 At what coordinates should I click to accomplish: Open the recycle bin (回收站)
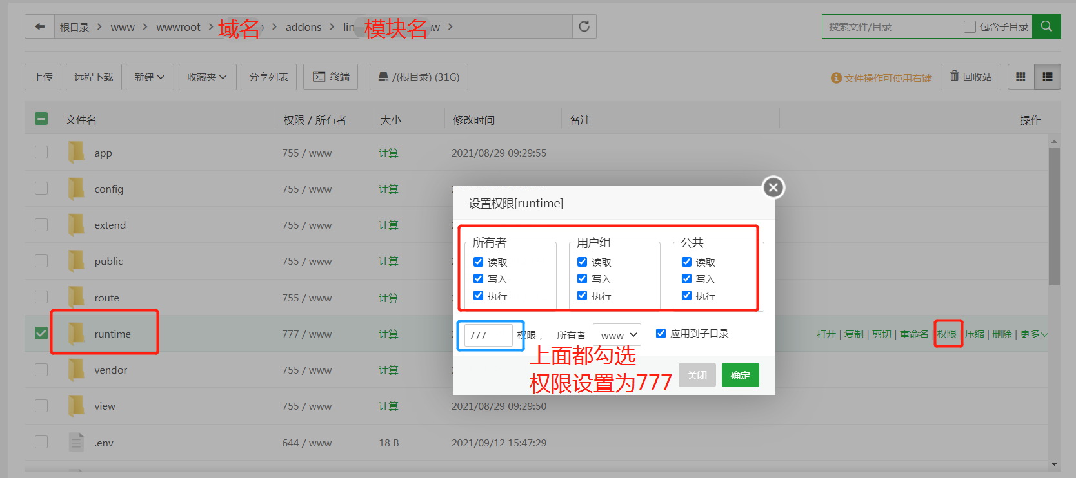pyautogui.click(x=971, y=77)
